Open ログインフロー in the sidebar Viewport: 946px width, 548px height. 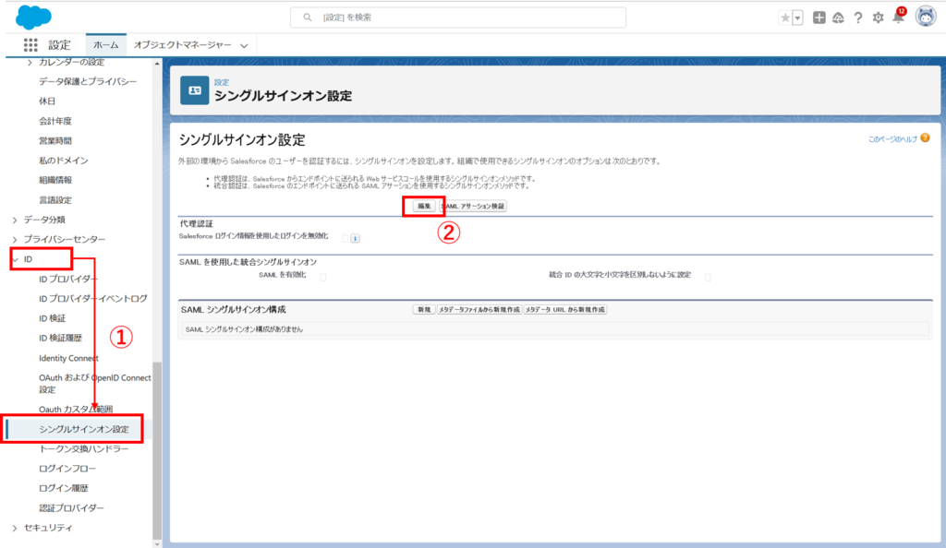pos(67,469)
